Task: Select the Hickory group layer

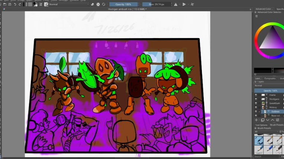Action: (x=273, y=108)
